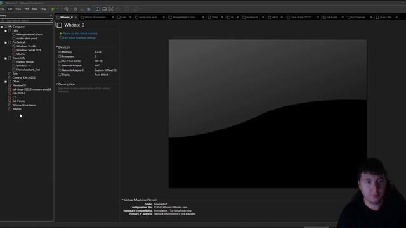Click the VM console preview thumbnail
This screenshot has width=406, height=228.
click(x=268, y=114)
